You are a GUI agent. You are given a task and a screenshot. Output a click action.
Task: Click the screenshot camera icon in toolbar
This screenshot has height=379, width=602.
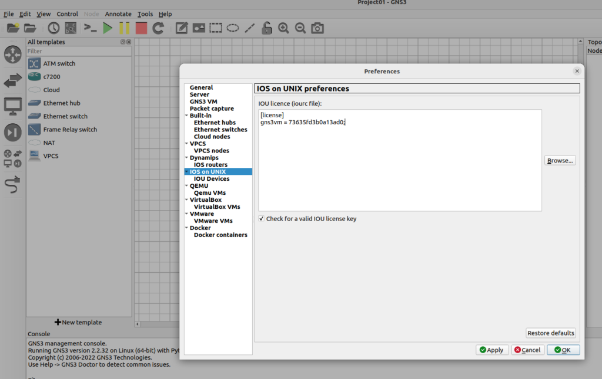pyautogui.click(x=317, y=28)
